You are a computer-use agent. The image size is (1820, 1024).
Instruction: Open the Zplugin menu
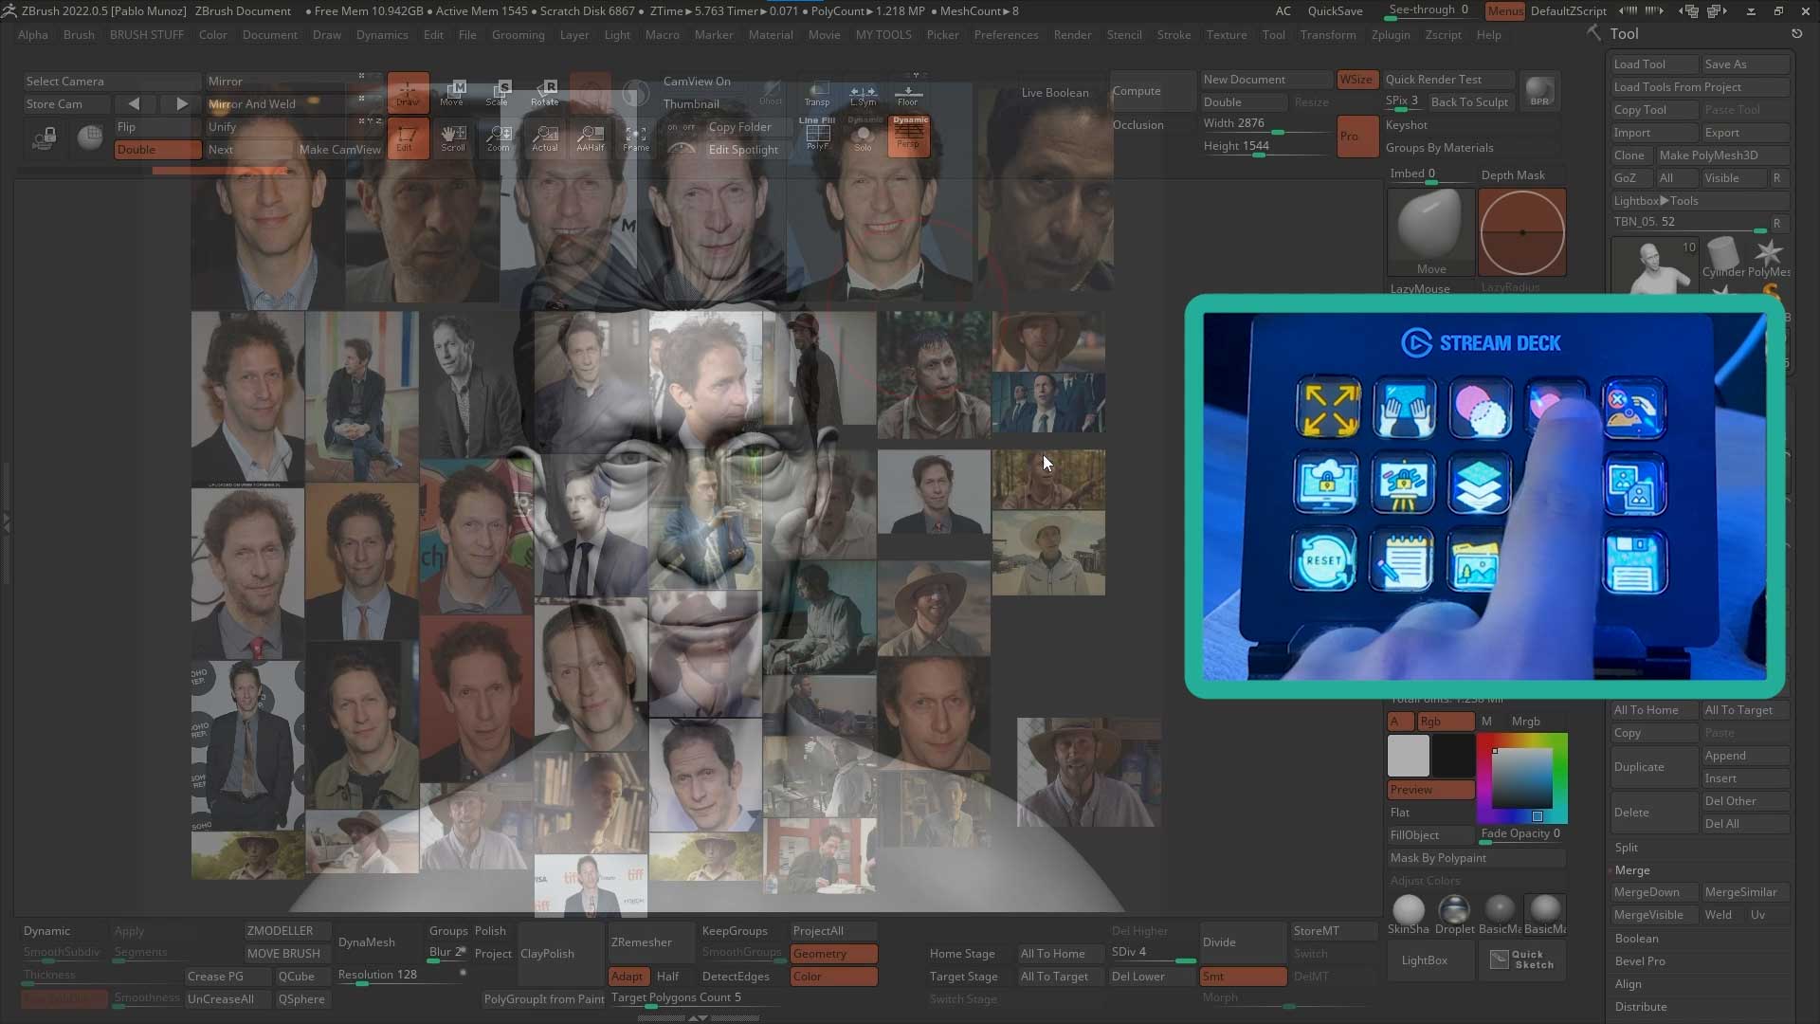point(1391,35)
